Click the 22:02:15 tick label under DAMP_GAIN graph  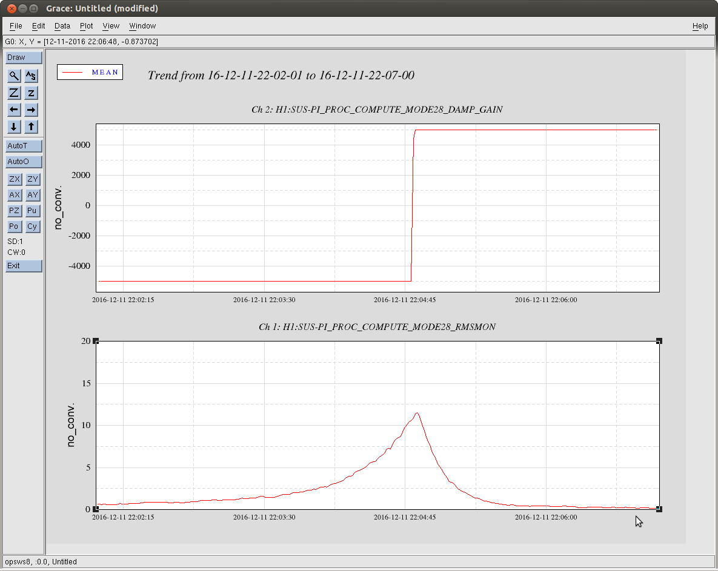pyautogui.click(x=123, y=300)
